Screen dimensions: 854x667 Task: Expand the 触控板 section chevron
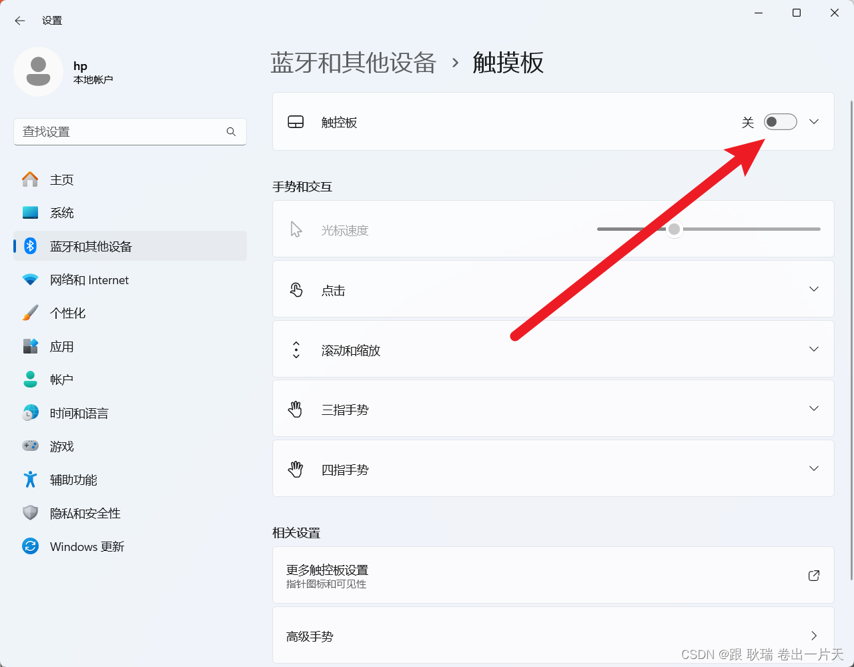[x=814, y=122]
